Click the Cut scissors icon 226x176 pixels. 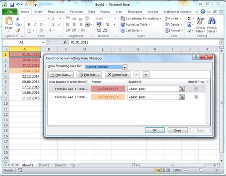tap(18, 19)
